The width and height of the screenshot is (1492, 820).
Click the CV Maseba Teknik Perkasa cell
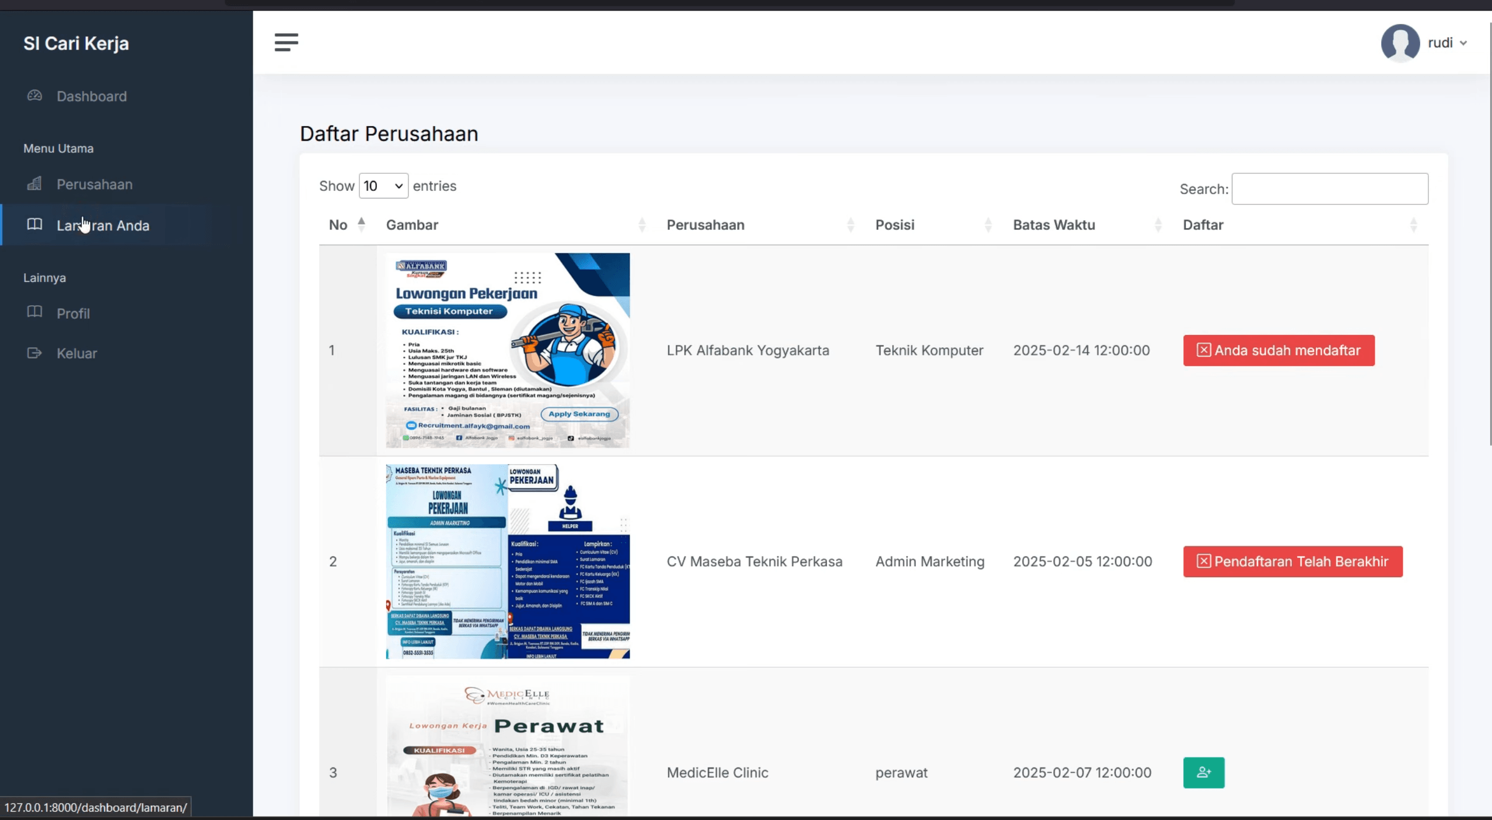tap(754, 561)
